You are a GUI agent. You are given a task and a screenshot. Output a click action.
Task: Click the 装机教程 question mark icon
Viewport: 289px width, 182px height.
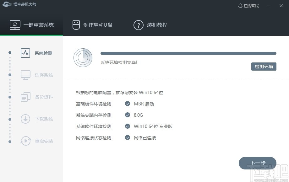point(139,25)
